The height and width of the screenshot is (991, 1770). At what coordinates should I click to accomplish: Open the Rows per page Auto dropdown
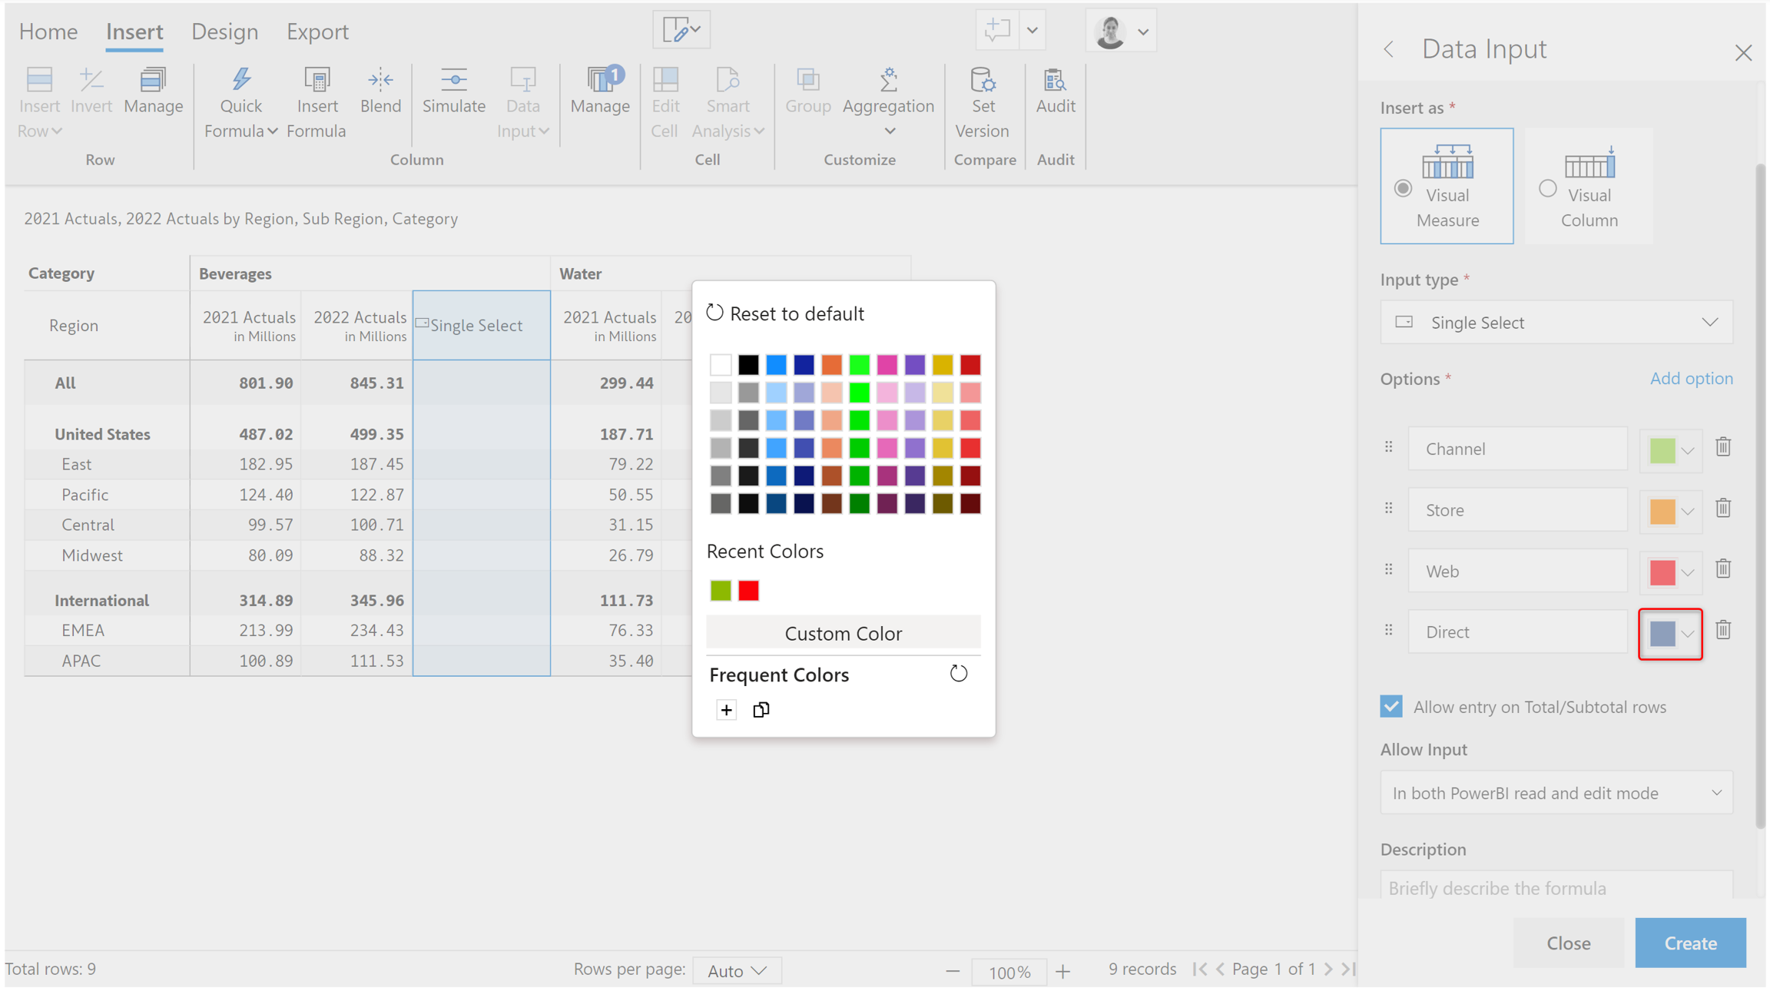pyautogui.click(x=737, y=971)
